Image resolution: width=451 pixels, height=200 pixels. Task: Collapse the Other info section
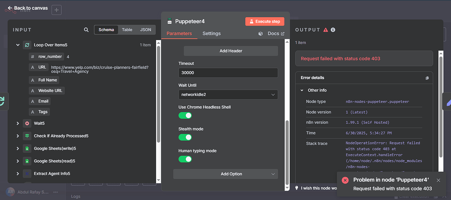click(302, 90)
